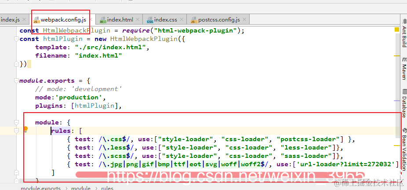Screen dimensions: 407x190
Task: Click 'woff2$' in the image font regex
Action: tap(253, 164)
